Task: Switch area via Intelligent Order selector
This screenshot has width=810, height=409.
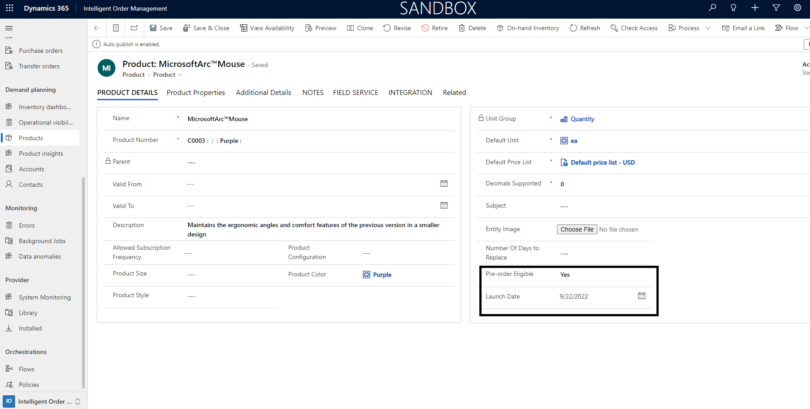Action: tap(43, 401)
